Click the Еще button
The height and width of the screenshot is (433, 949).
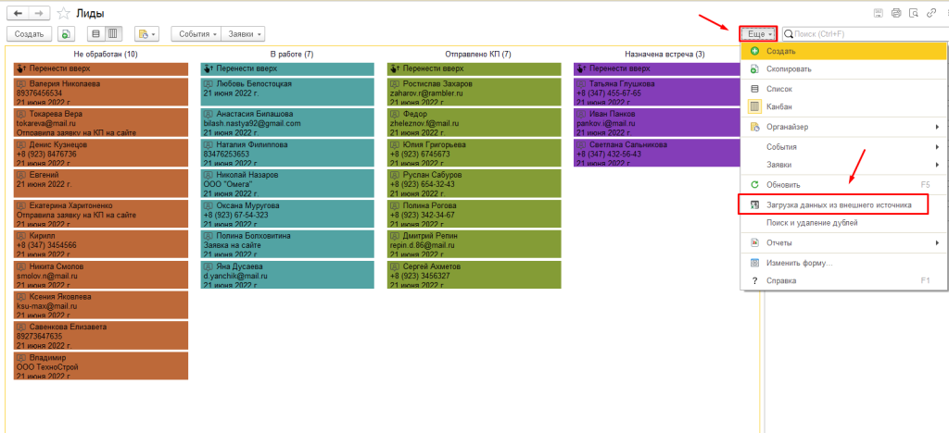(x=757, y=34)
